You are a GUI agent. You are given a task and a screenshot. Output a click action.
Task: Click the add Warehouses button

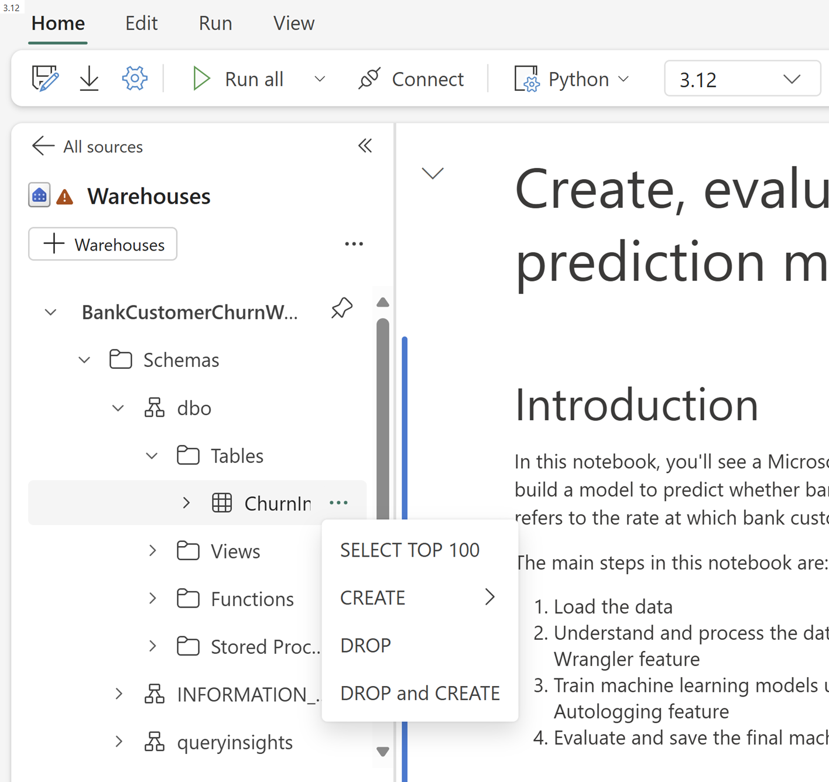click(103, 244)
